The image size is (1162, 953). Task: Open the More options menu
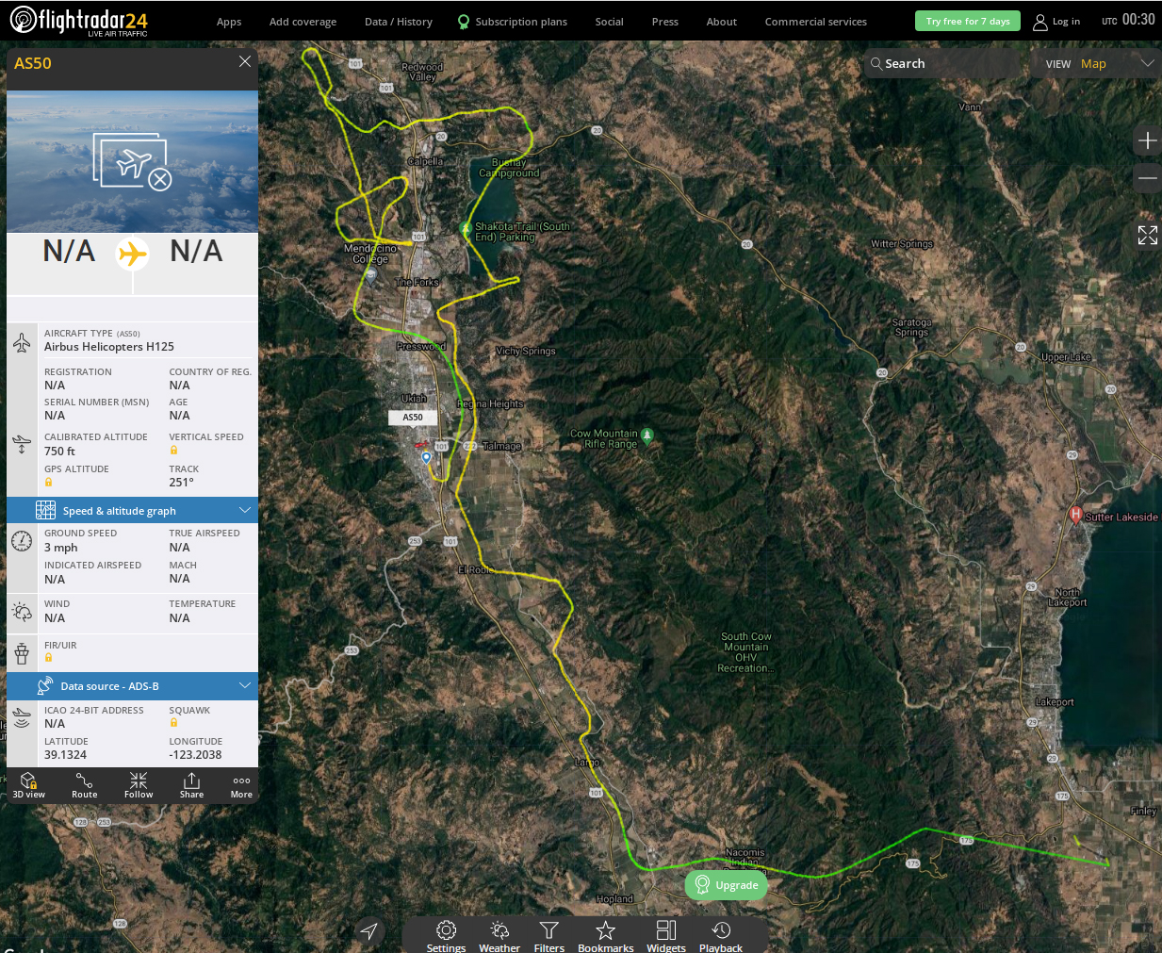(x=241, y=784)
